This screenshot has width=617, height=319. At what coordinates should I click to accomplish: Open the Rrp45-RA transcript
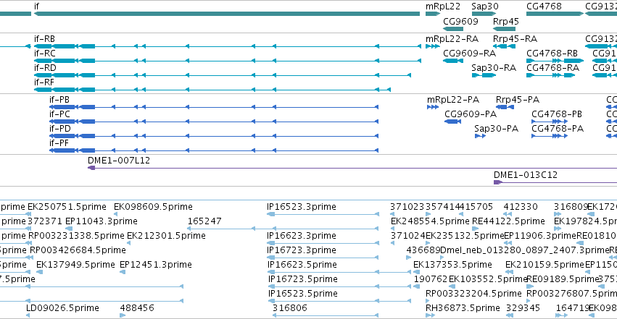pyautogui.click(x=504, y=46)
